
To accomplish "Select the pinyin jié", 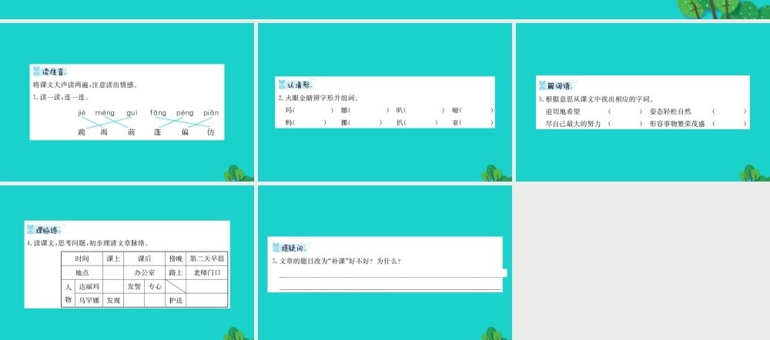I will click(82, 113).
